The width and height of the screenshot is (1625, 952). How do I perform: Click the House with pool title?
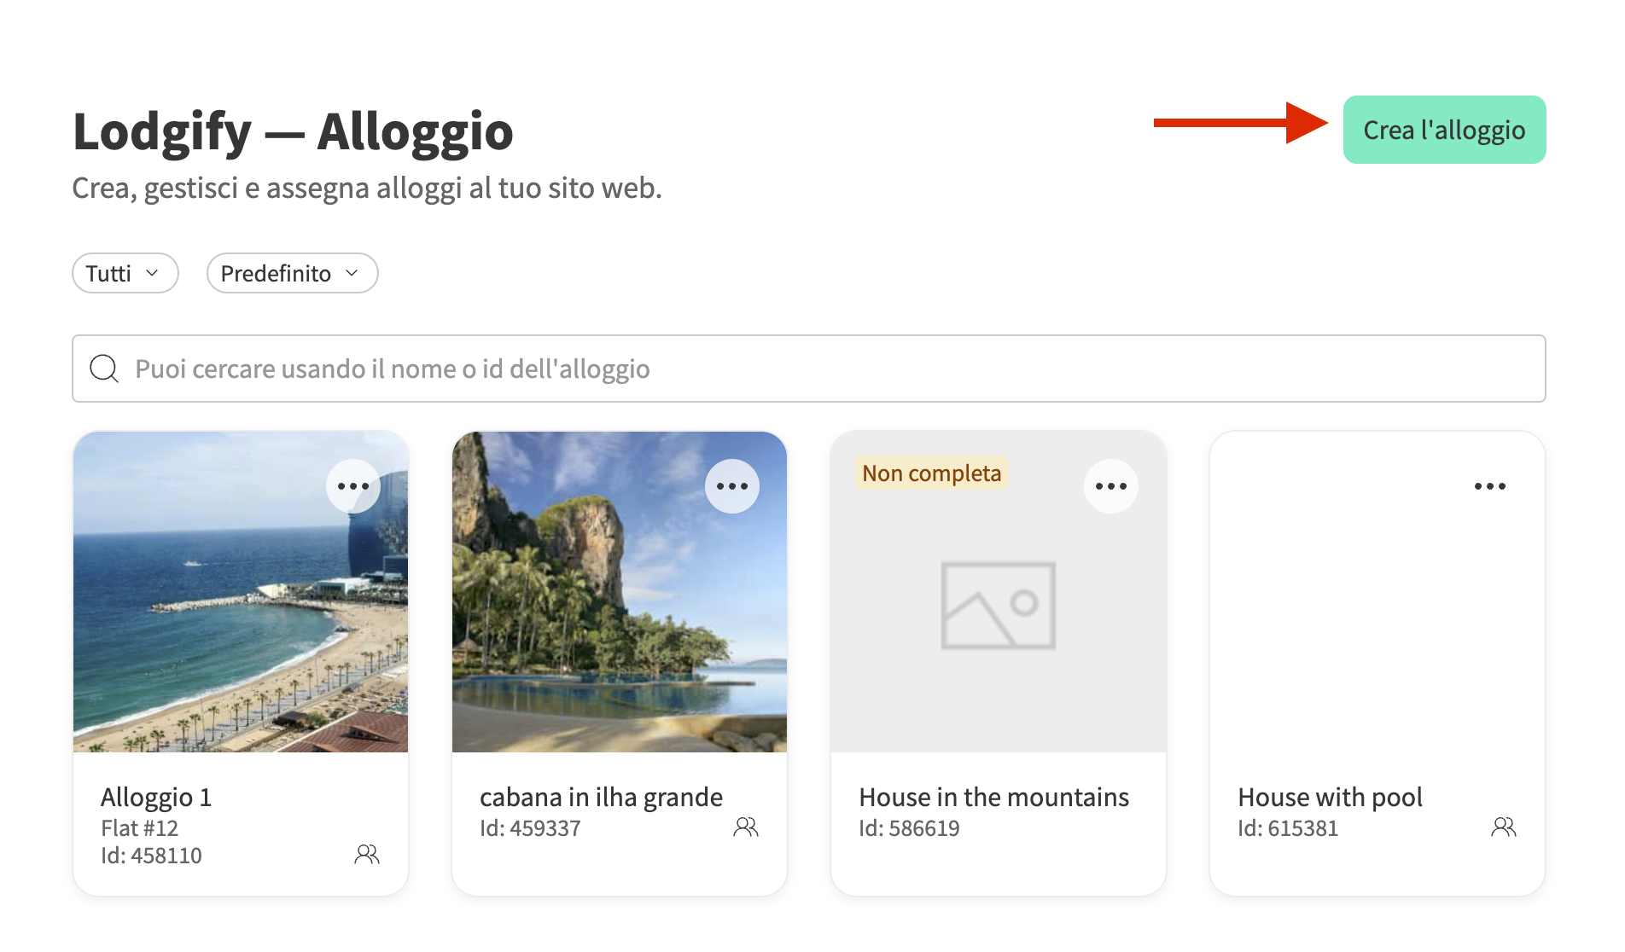coord(1330,797)
